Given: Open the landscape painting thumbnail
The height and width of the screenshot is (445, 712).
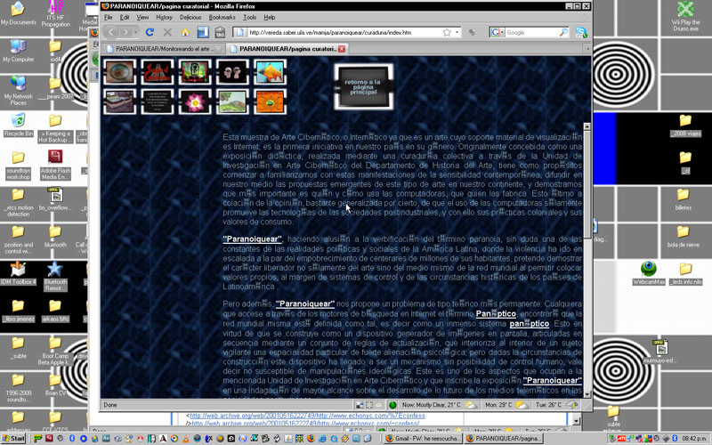Looking at the screenshot, I should [232, 101].
